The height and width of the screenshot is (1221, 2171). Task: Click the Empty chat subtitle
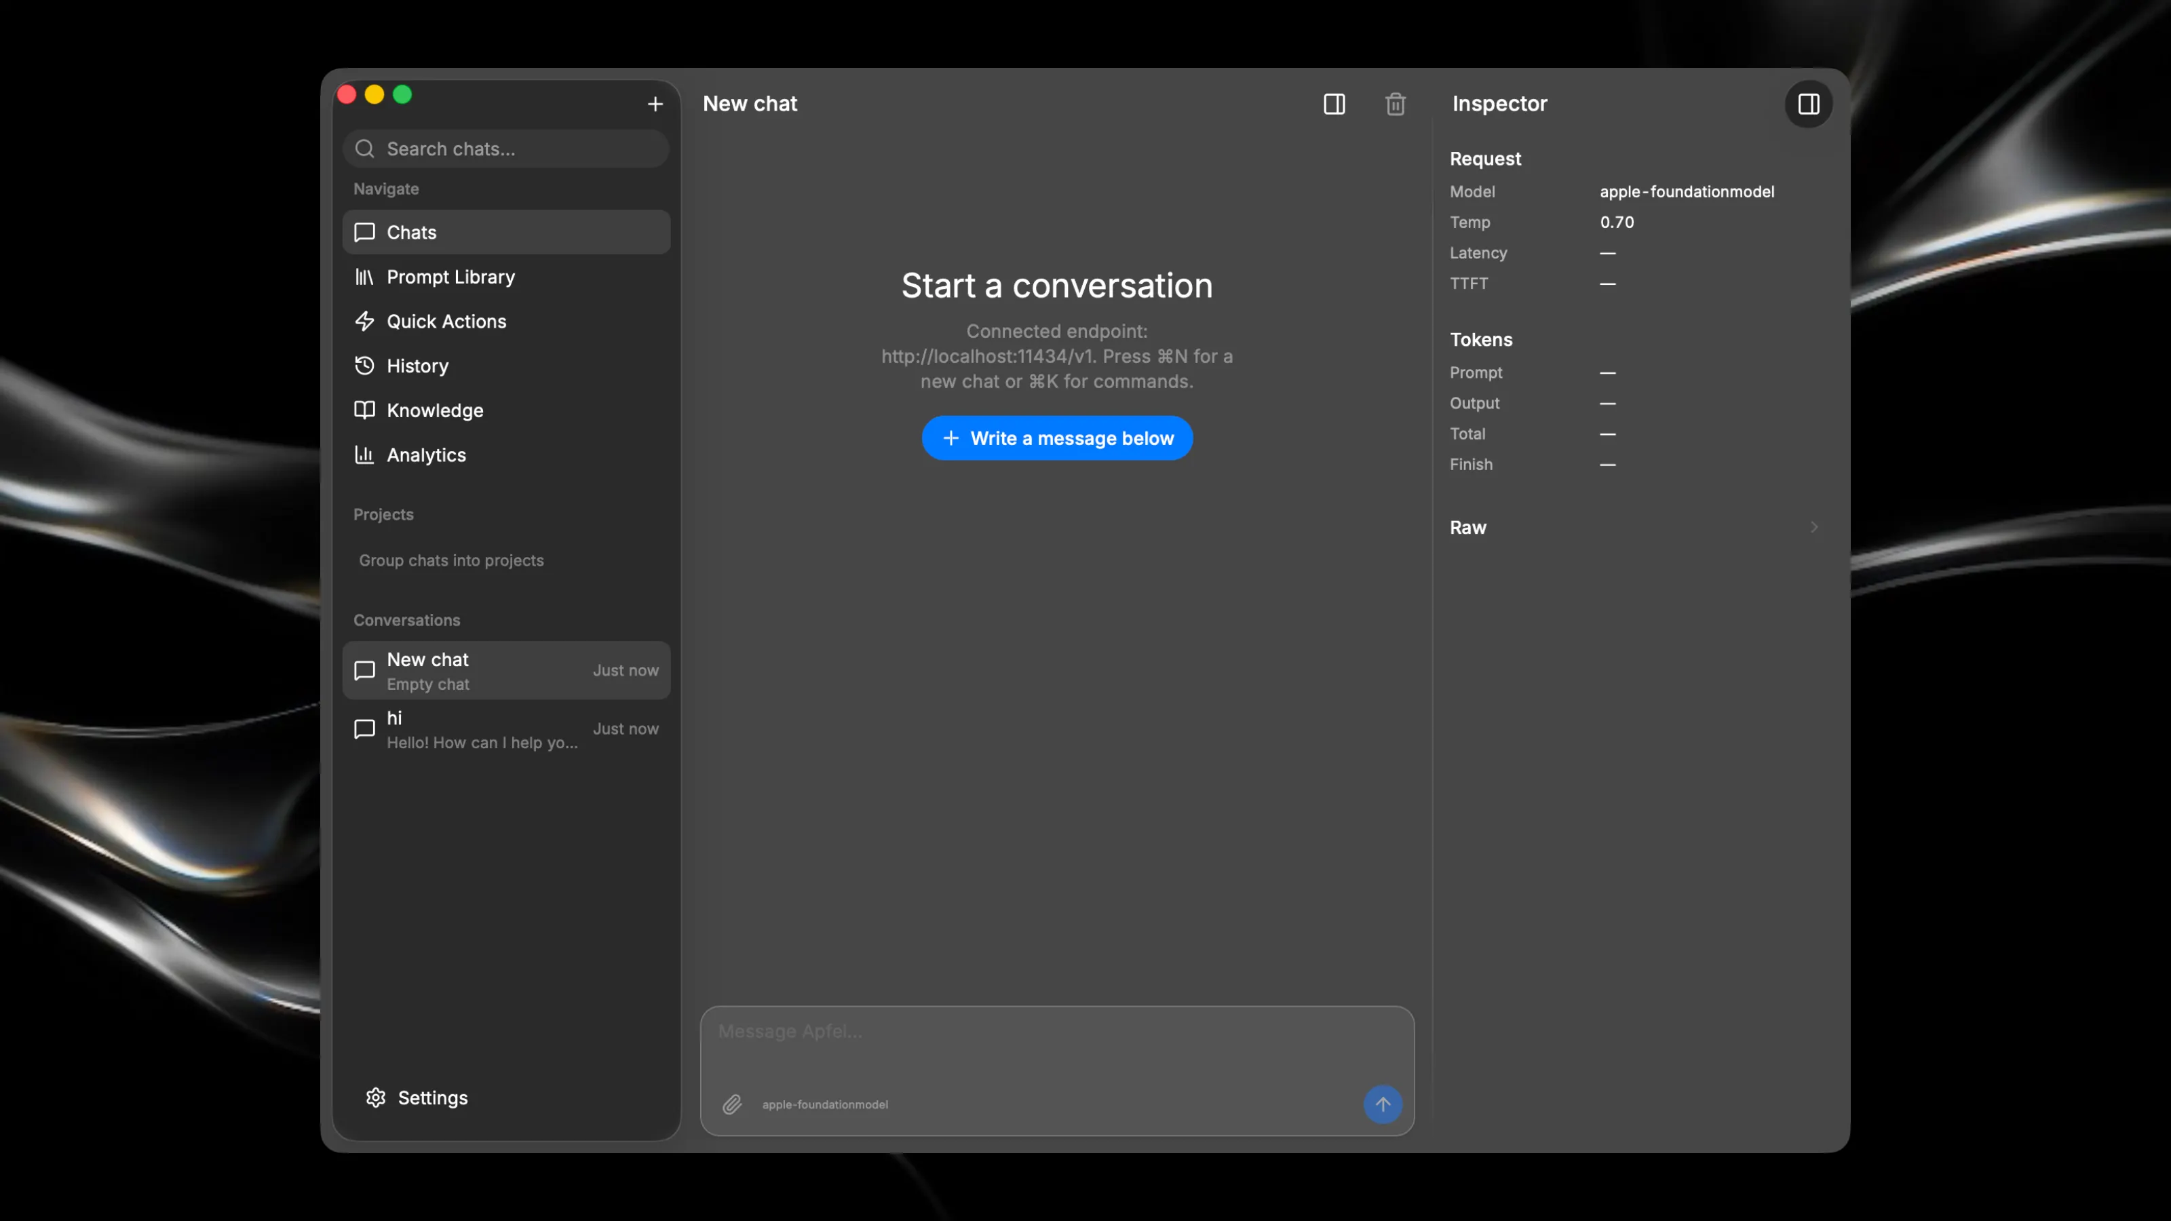point(428,684)
